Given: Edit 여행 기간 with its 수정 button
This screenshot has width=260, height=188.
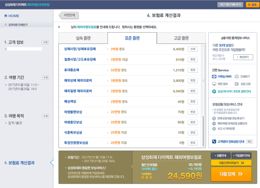Looking at the screenshot, I should tap(45, 78).
